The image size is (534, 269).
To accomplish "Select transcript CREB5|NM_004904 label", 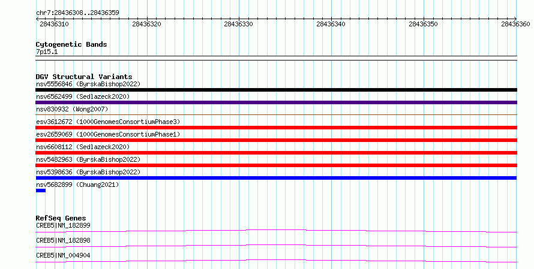I will point(63,255).
